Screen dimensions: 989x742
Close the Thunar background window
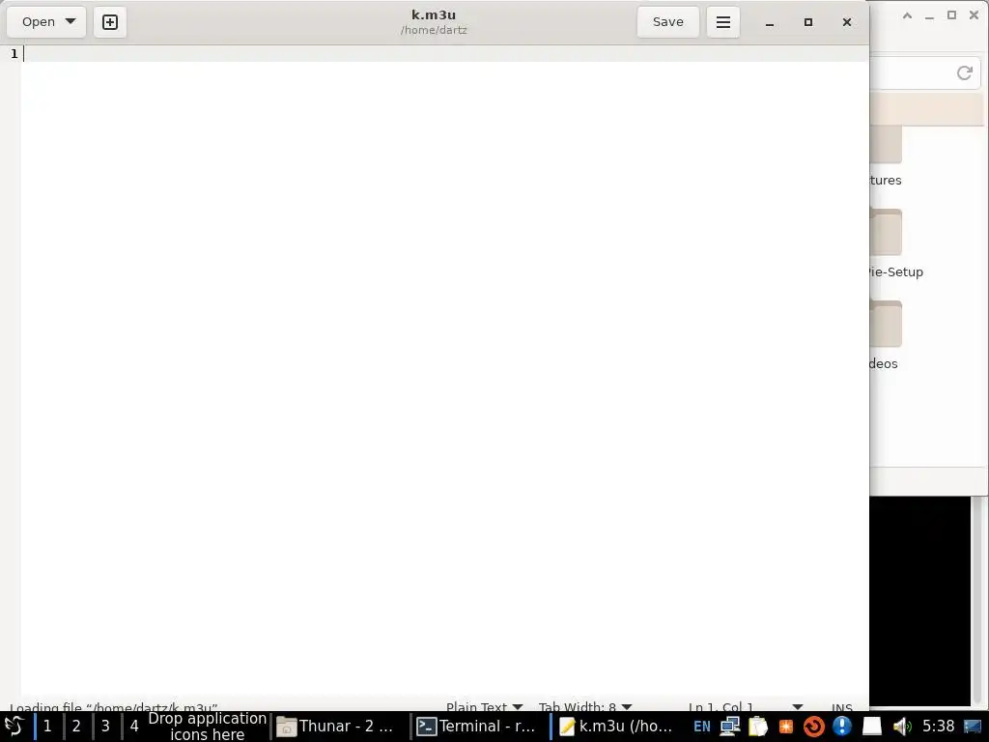click(x=974, y=15)
